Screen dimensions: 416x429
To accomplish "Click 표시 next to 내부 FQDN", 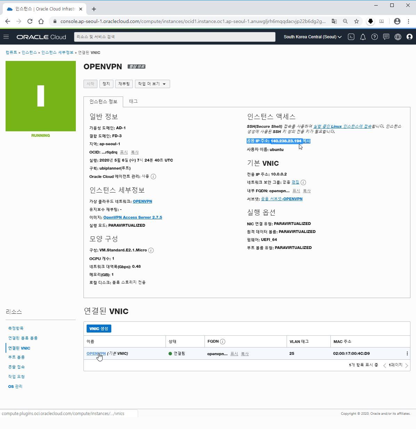I will [x=296, y=191].
